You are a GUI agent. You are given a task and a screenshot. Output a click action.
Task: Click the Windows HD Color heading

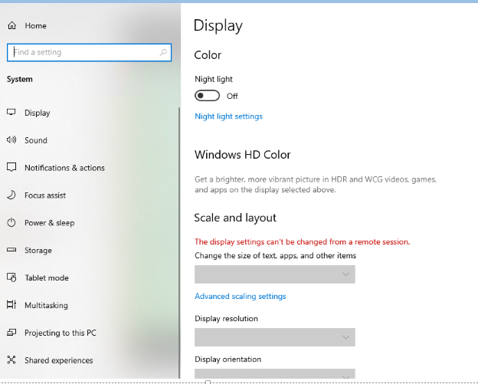coord(243,155)
